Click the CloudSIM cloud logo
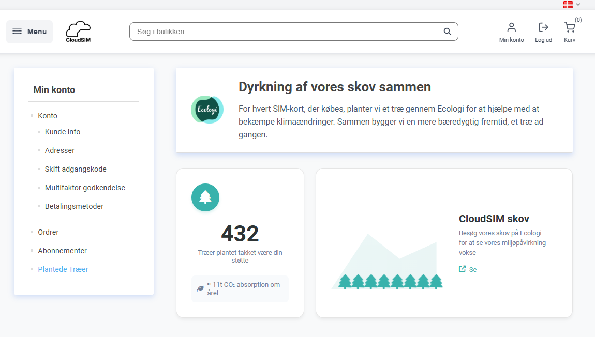Viewport: 595px width, 337px height. tap(78, 32)
